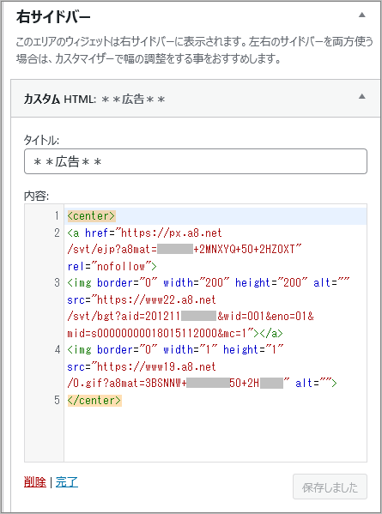Click the https://www22.a8.net URL text
The width and height of the screenshot is (382, 514).
(156, 299)
